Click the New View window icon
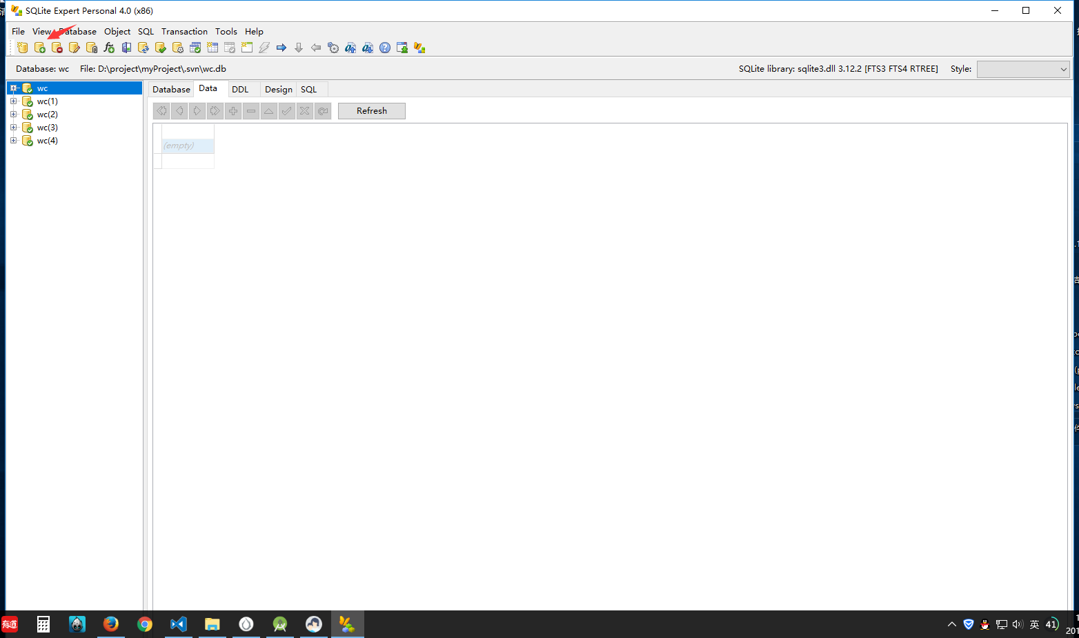 coord(247,48)
